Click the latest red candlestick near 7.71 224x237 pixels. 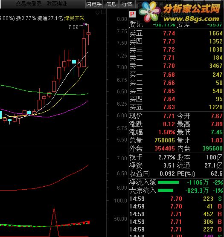[88, 34]
